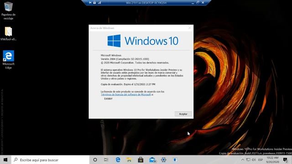
Task: Open Cortana from the taskbar
Action: pos(95,160)
